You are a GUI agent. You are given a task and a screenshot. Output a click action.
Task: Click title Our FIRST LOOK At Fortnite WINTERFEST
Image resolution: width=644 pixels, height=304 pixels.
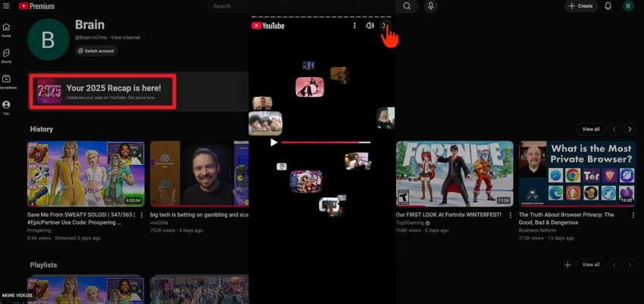[449, 215]
